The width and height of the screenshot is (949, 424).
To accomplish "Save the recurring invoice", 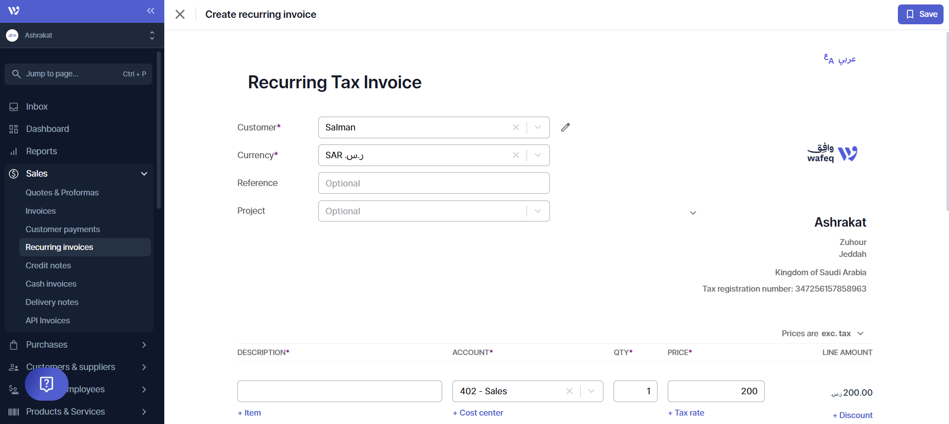I will coord(920,14).
